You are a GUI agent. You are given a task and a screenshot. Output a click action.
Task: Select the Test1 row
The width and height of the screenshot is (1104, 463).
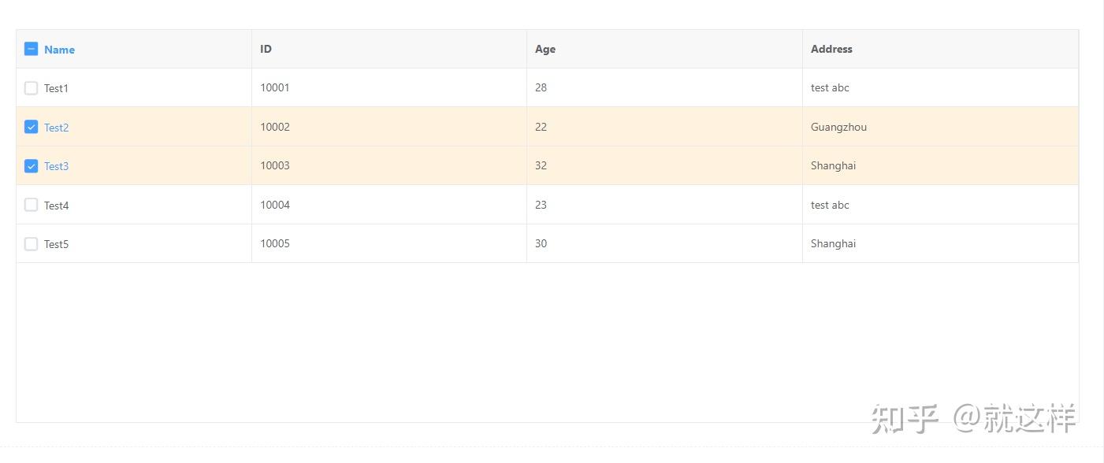click(134, 87)
